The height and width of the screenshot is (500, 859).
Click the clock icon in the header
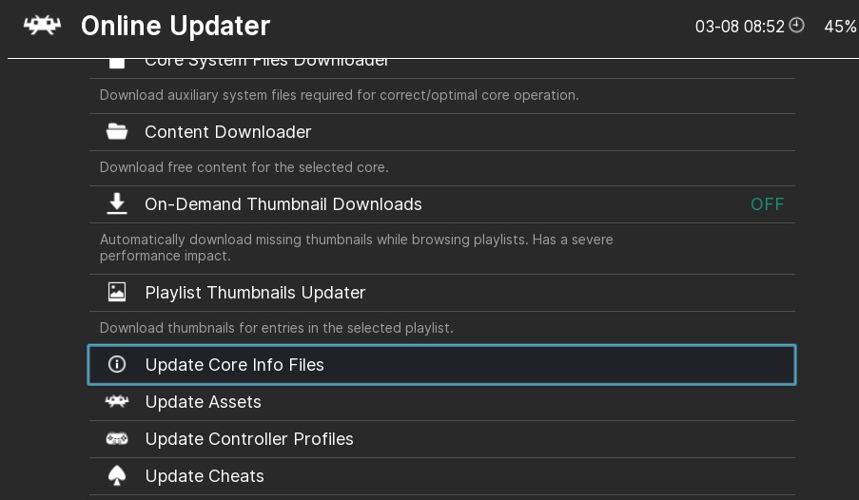pyautogui.click(x=797, y=26)
